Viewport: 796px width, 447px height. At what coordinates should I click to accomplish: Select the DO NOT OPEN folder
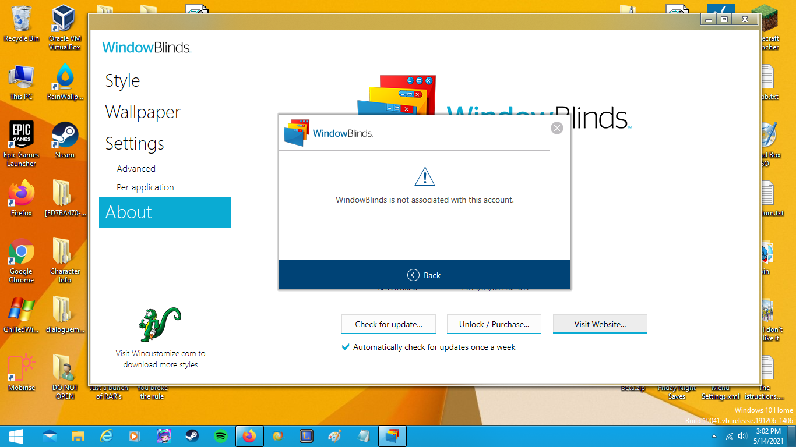(x=65, y=377)
